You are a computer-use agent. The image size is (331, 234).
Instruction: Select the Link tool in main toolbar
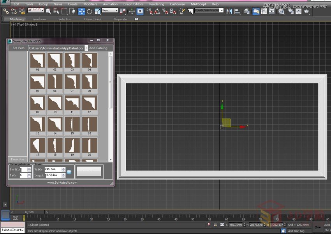click(6, 11)
